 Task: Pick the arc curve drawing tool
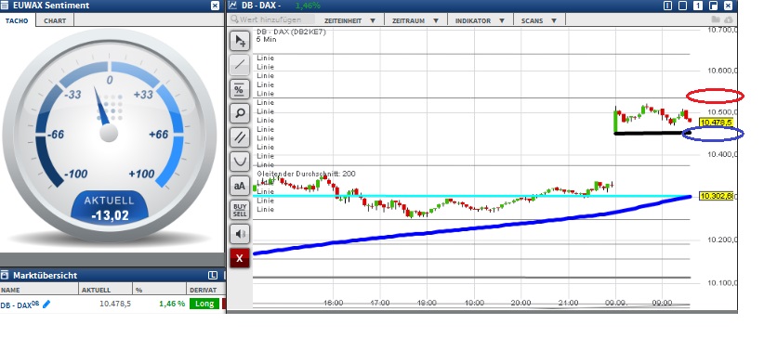click(x=239, y=162)
